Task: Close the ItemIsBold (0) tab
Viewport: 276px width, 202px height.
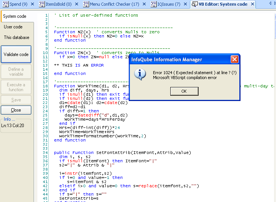Action: pyautogui.click(x=77, y=4)
